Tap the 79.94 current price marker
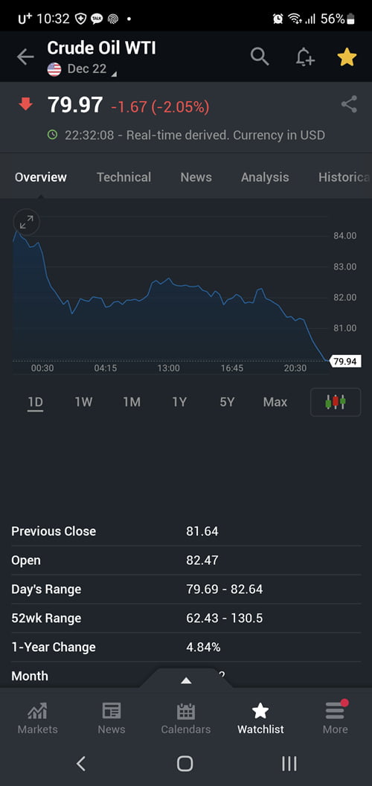Screen dimensions: 372x786 (x=345, y=361)
